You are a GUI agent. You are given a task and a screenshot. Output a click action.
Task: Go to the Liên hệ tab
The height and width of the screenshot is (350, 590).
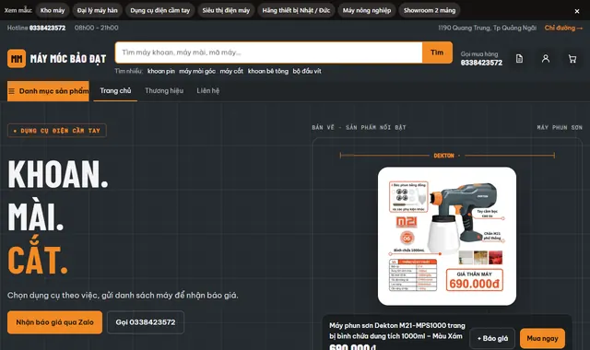[x=208, y=91]
